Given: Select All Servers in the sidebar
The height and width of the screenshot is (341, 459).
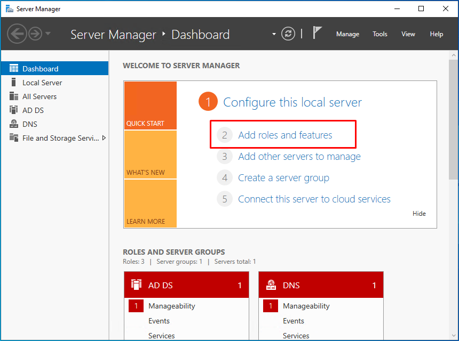Looking at the screenshot, I should coord(55,96).
